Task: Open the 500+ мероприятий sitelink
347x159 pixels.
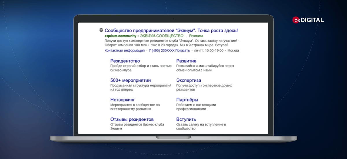Action: pos(131,80)
